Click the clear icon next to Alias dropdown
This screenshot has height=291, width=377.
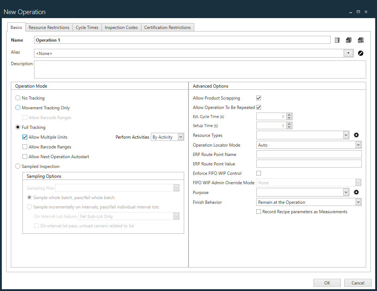pyautogui.click(x=361, y=53)
